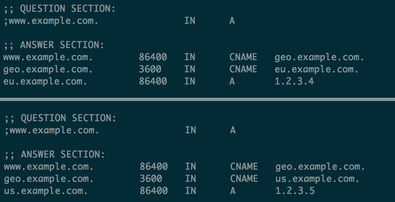395x202 pixels.
Task: Click geo.example.com. CNAME target in top pane
Action: [319, 57]
